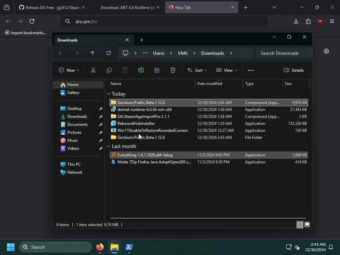Click the Rename icon in Explorer toolbar
The width and height of the screenshot is (340, 255).
click(141, 70)
